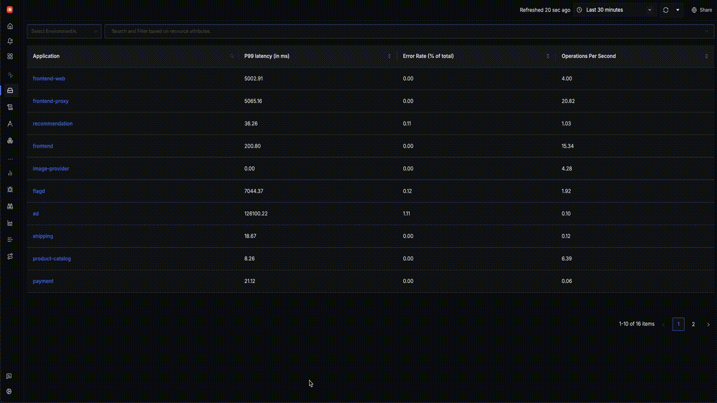Expand the Select Environments dropdown
The height and width of the screenshot is (403, 717).
click(64, 31)
